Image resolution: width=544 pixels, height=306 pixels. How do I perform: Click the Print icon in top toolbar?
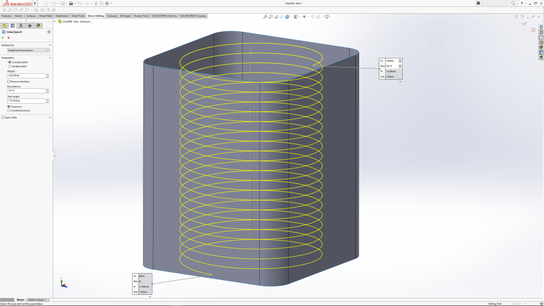[71, 4]
